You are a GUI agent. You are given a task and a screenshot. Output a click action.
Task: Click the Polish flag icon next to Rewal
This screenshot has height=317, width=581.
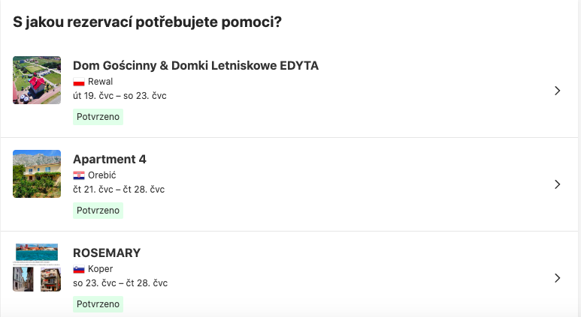(78, 82)
